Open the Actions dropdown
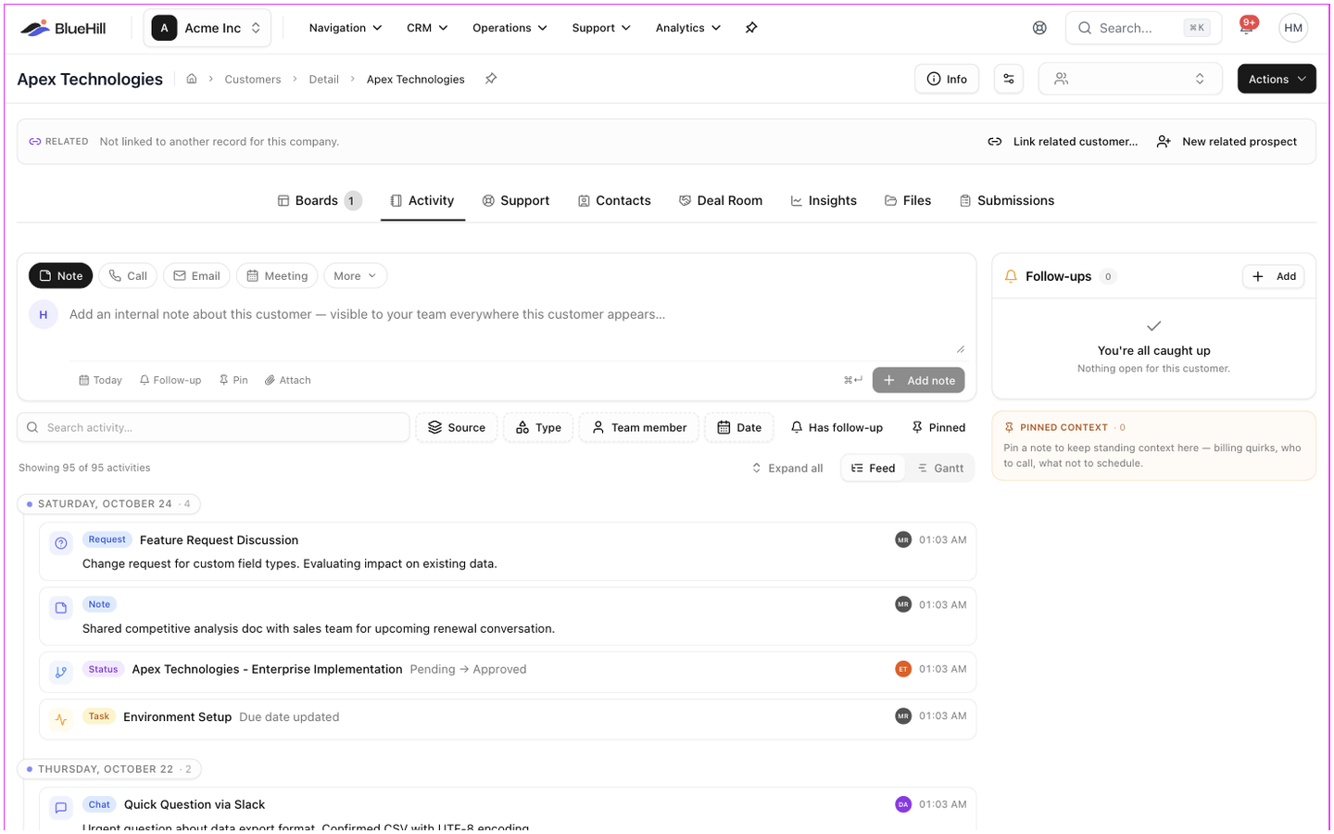This screenshot has height=834, width=1334. pyautogui.click(x=1277, y=79)
